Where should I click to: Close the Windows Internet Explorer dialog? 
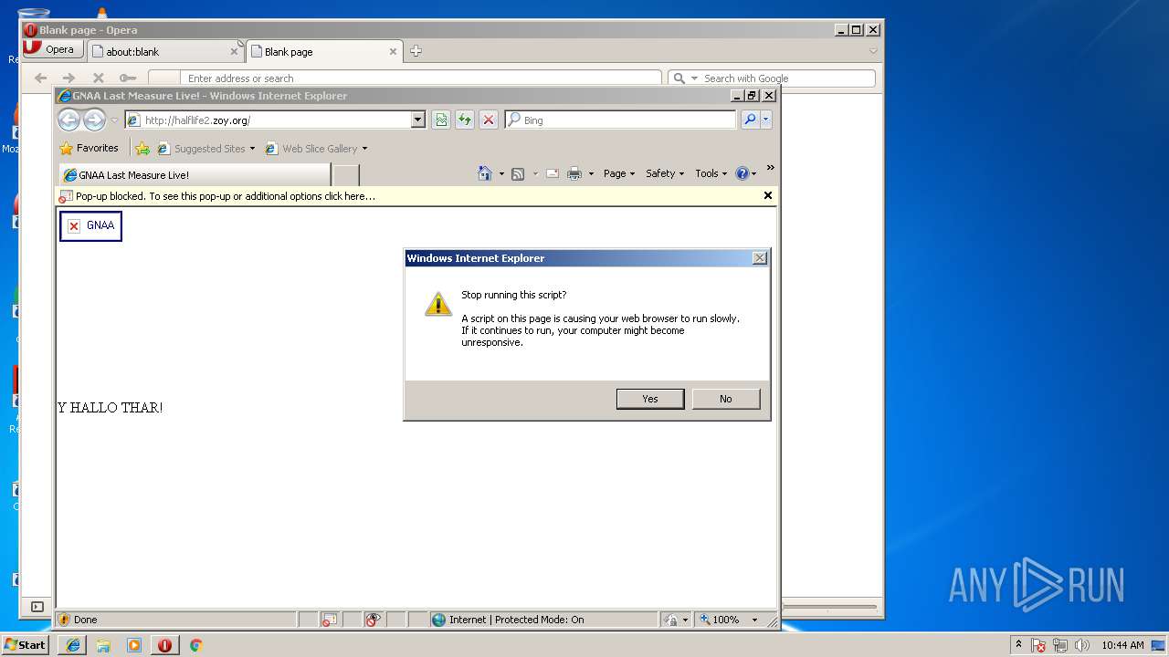click(760, 258)
